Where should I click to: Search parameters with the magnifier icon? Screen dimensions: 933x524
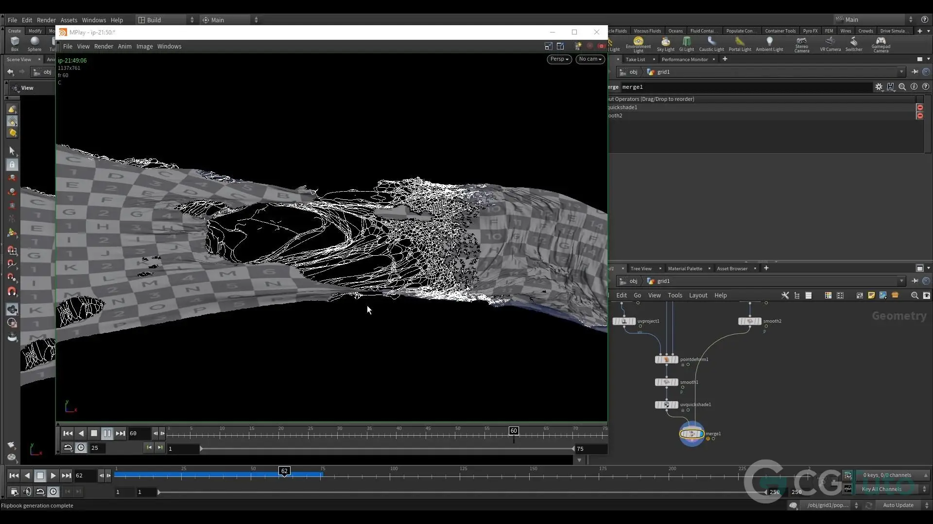coord(902,87)
